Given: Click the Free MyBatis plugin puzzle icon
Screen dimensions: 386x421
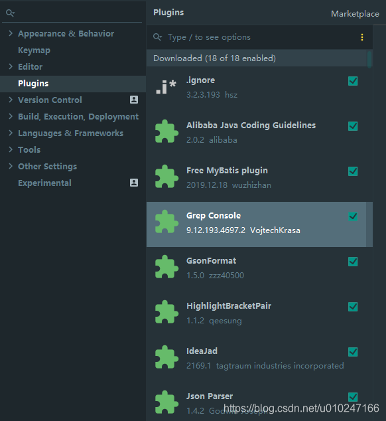Looking at the screenshot, I should 166,177.
